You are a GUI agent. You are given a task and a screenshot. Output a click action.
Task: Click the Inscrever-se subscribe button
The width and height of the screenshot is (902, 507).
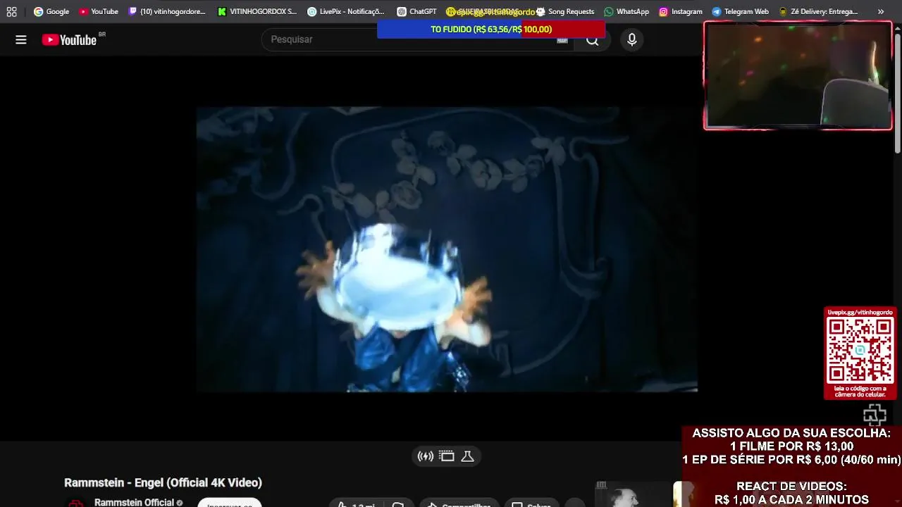tap(230, 503)
